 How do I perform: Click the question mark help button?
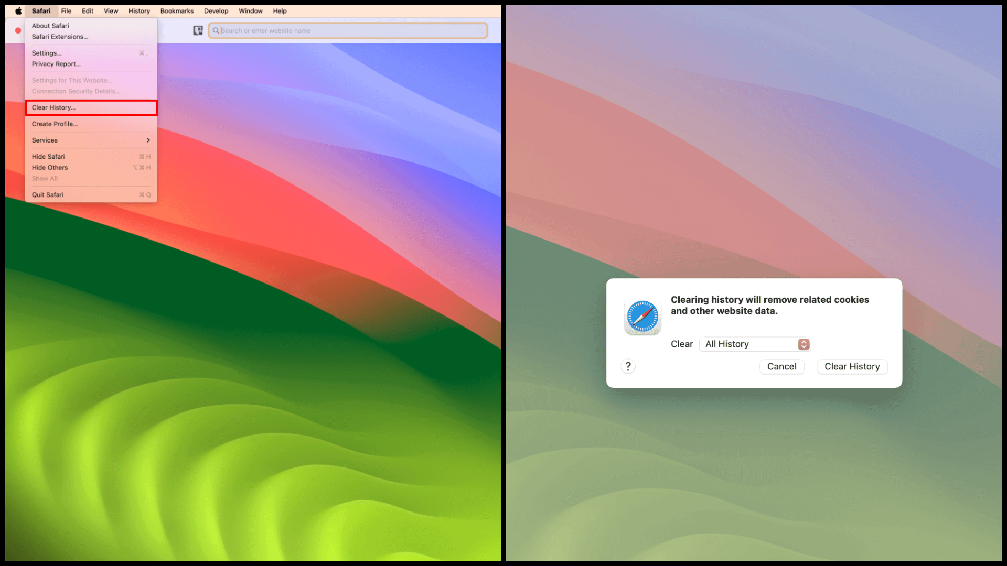tap(628, 366)
